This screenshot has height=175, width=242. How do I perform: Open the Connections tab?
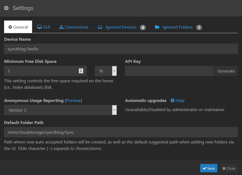(74, 27)
